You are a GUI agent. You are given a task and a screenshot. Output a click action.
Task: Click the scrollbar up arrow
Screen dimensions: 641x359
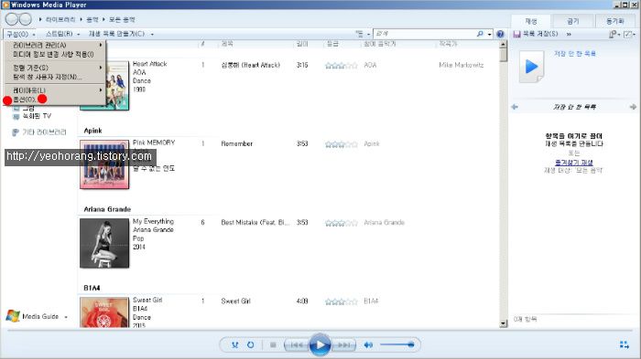504,43
